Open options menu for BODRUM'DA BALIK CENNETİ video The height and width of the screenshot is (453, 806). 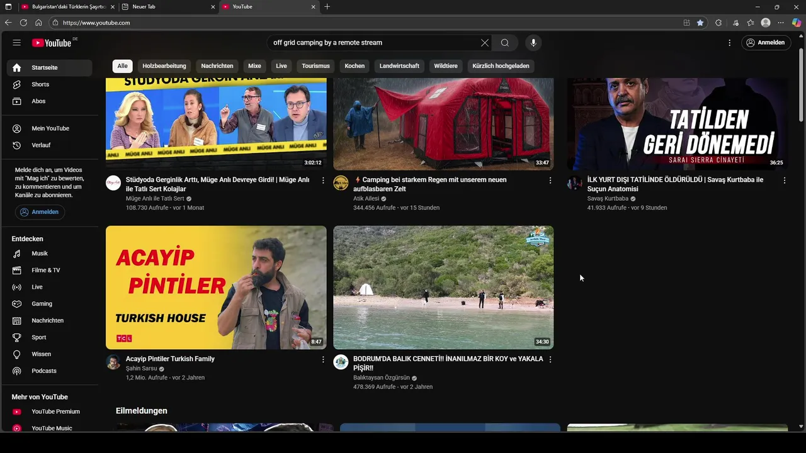point(550,360)
